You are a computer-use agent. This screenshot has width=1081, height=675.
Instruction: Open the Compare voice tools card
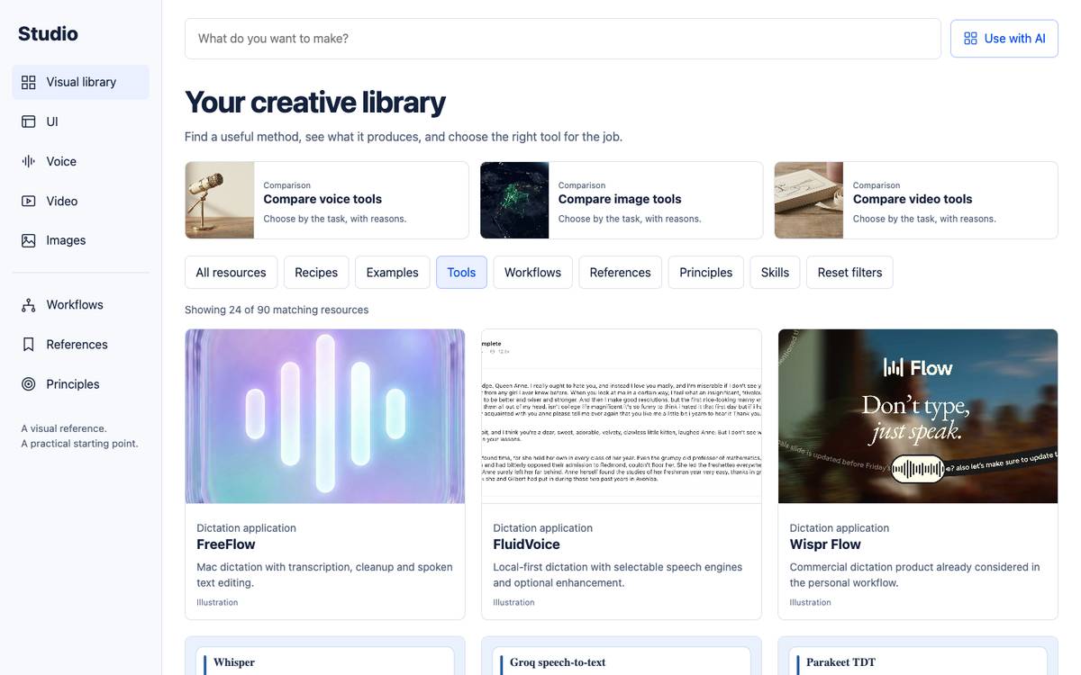click(327, 200)
